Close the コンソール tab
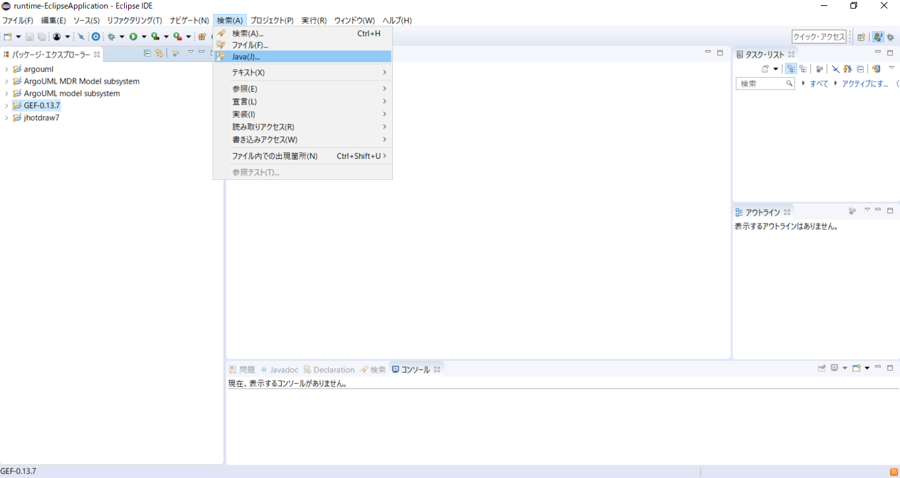Viewport: 900px width, 478px height. [436, 369]
